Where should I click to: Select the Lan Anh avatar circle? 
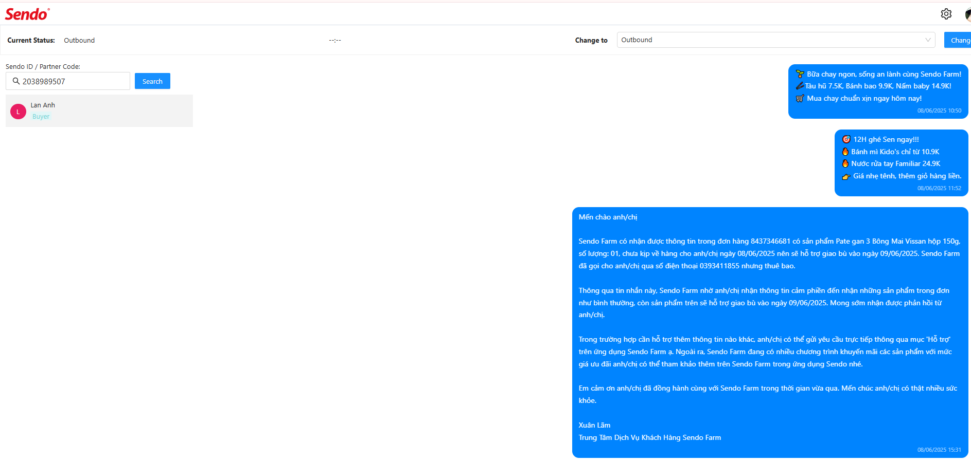pos(18,111)
